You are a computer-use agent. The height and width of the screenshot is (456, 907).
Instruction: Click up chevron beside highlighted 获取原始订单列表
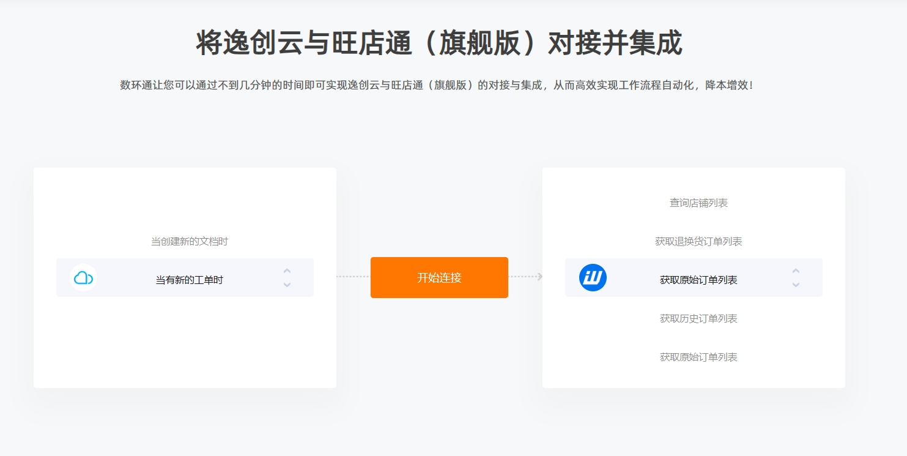pos(796,271)
